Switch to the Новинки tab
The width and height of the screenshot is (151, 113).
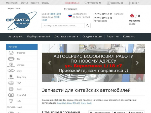click(x=119, y=112)
